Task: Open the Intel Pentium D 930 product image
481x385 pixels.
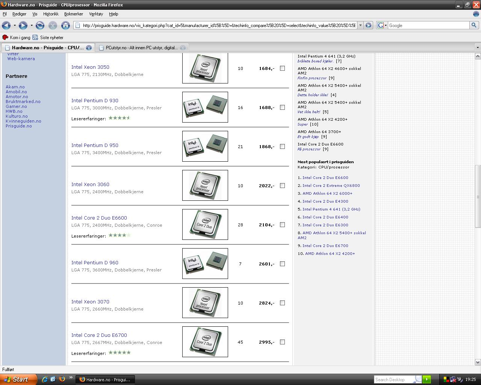Action: pos(205,107)
